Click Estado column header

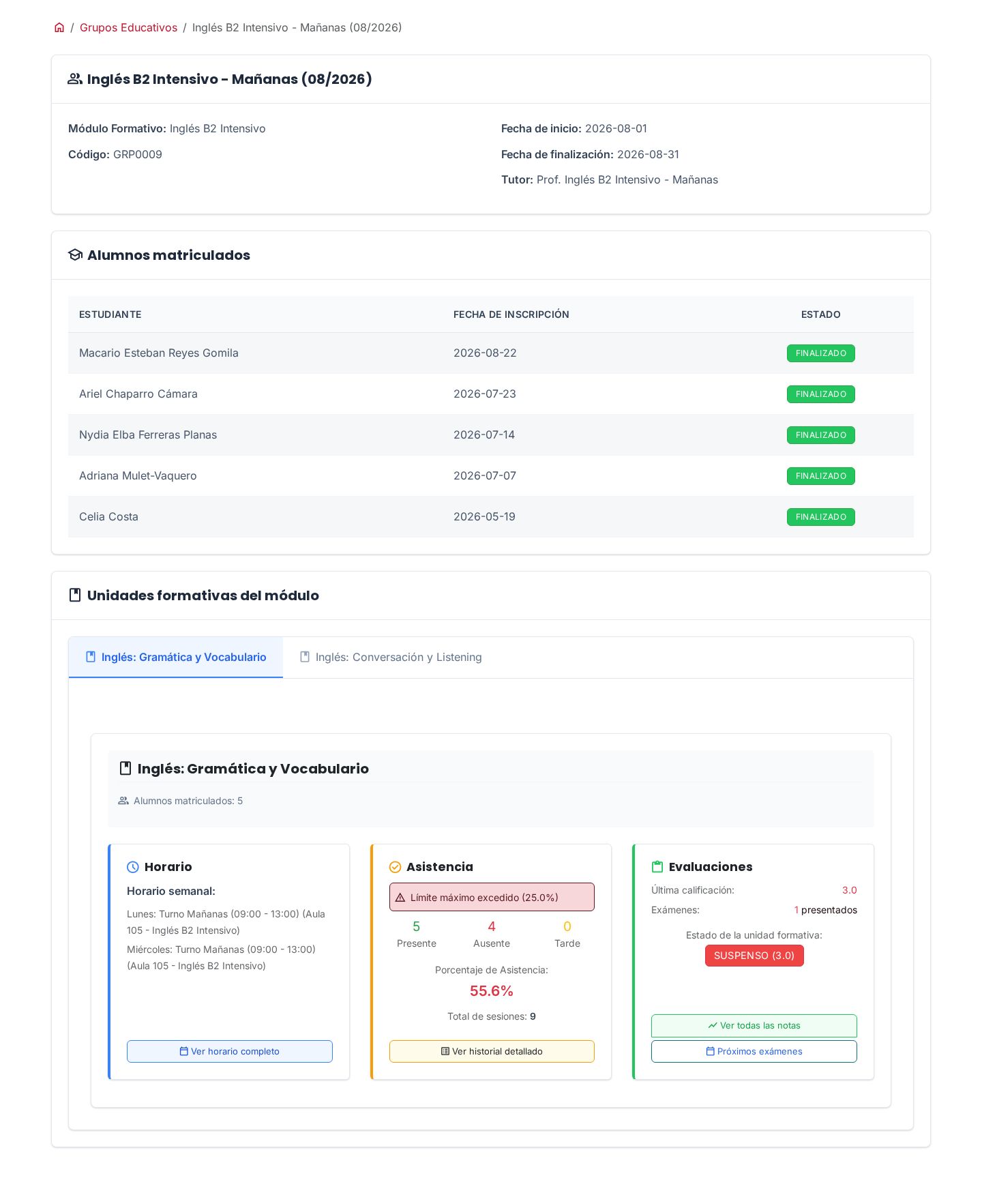pos(821,314)
